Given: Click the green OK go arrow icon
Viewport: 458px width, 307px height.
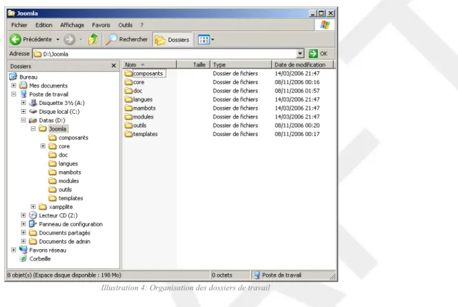Looking at the screenshot, I should 313,54.
